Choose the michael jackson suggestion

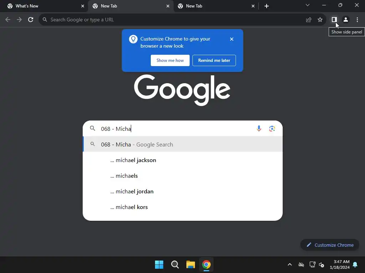183,160
